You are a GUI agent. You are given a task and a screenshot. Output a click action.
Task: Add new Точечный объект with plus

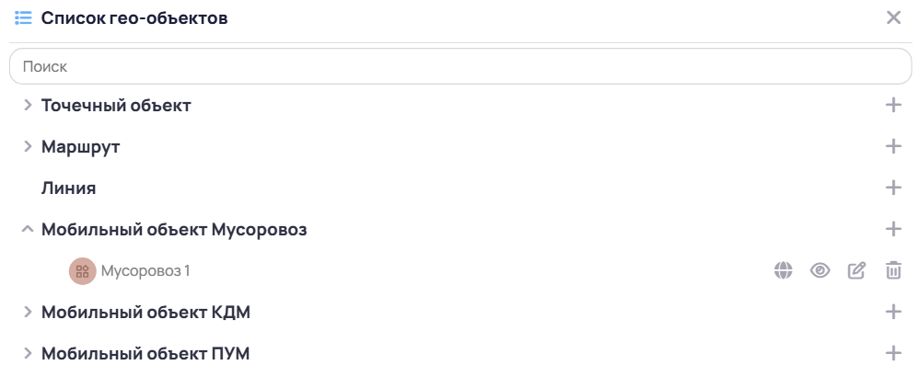tap(893, 106)
